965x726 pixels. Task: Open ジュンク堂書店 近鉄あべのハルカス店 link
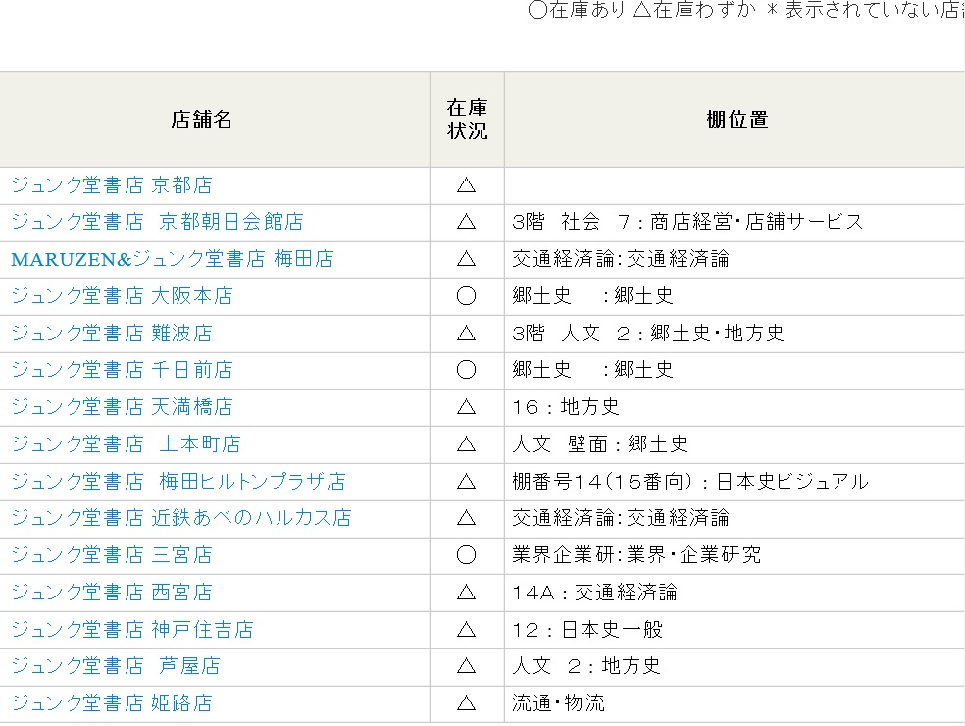click(181, 518)
